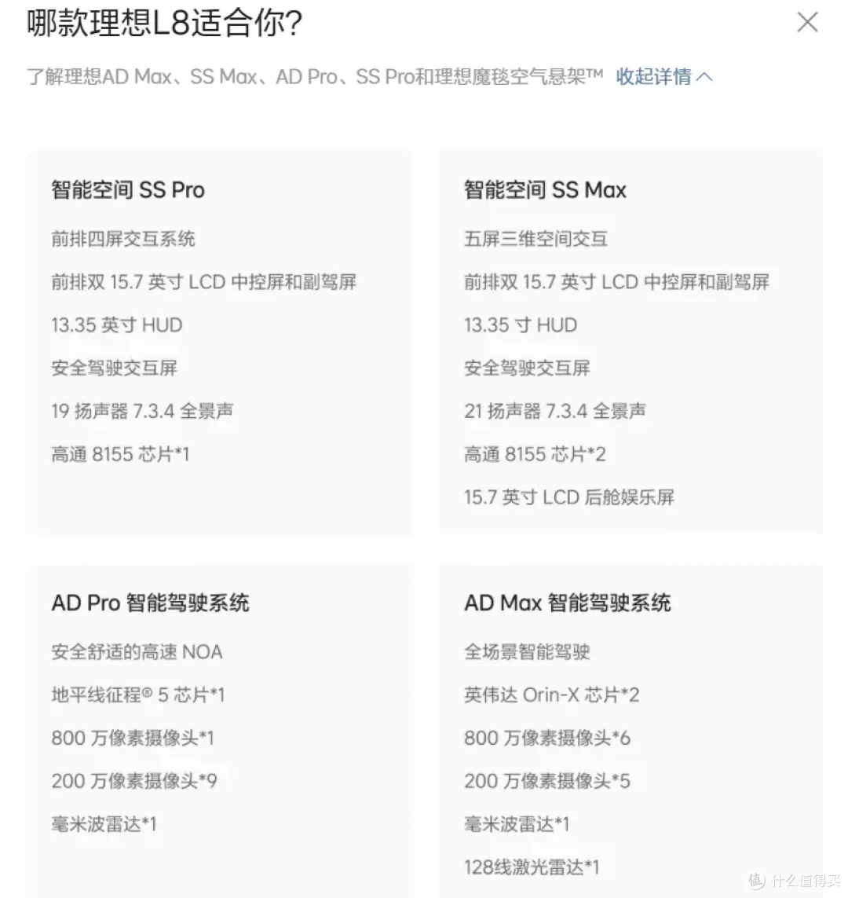Close the 哪款理想L8适合你 dialog

[807, 22]
